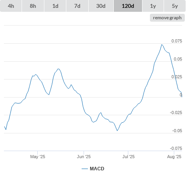Viewport: 186px width, 179px height.
Task: Open the 1y time range
Action: 153,6
